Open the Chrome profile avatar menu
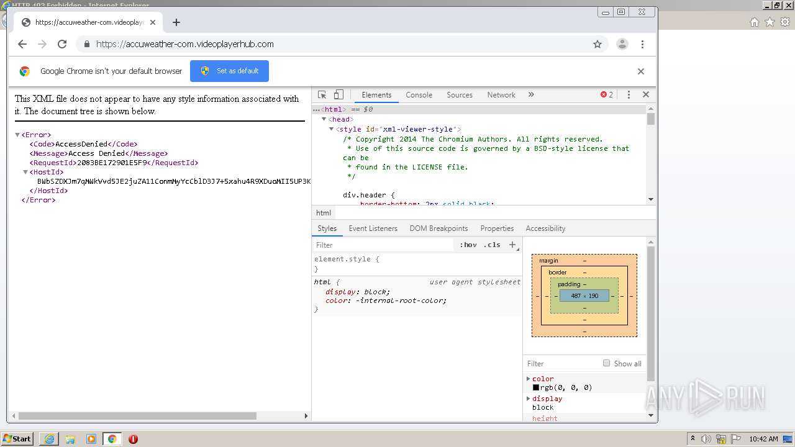 tap(622, 44)
